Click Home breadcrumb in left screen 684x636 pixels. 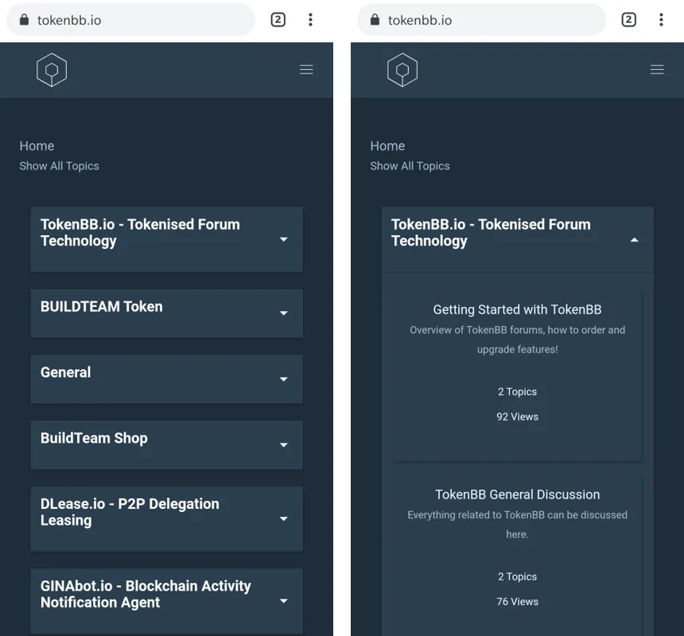coord(37,145)
